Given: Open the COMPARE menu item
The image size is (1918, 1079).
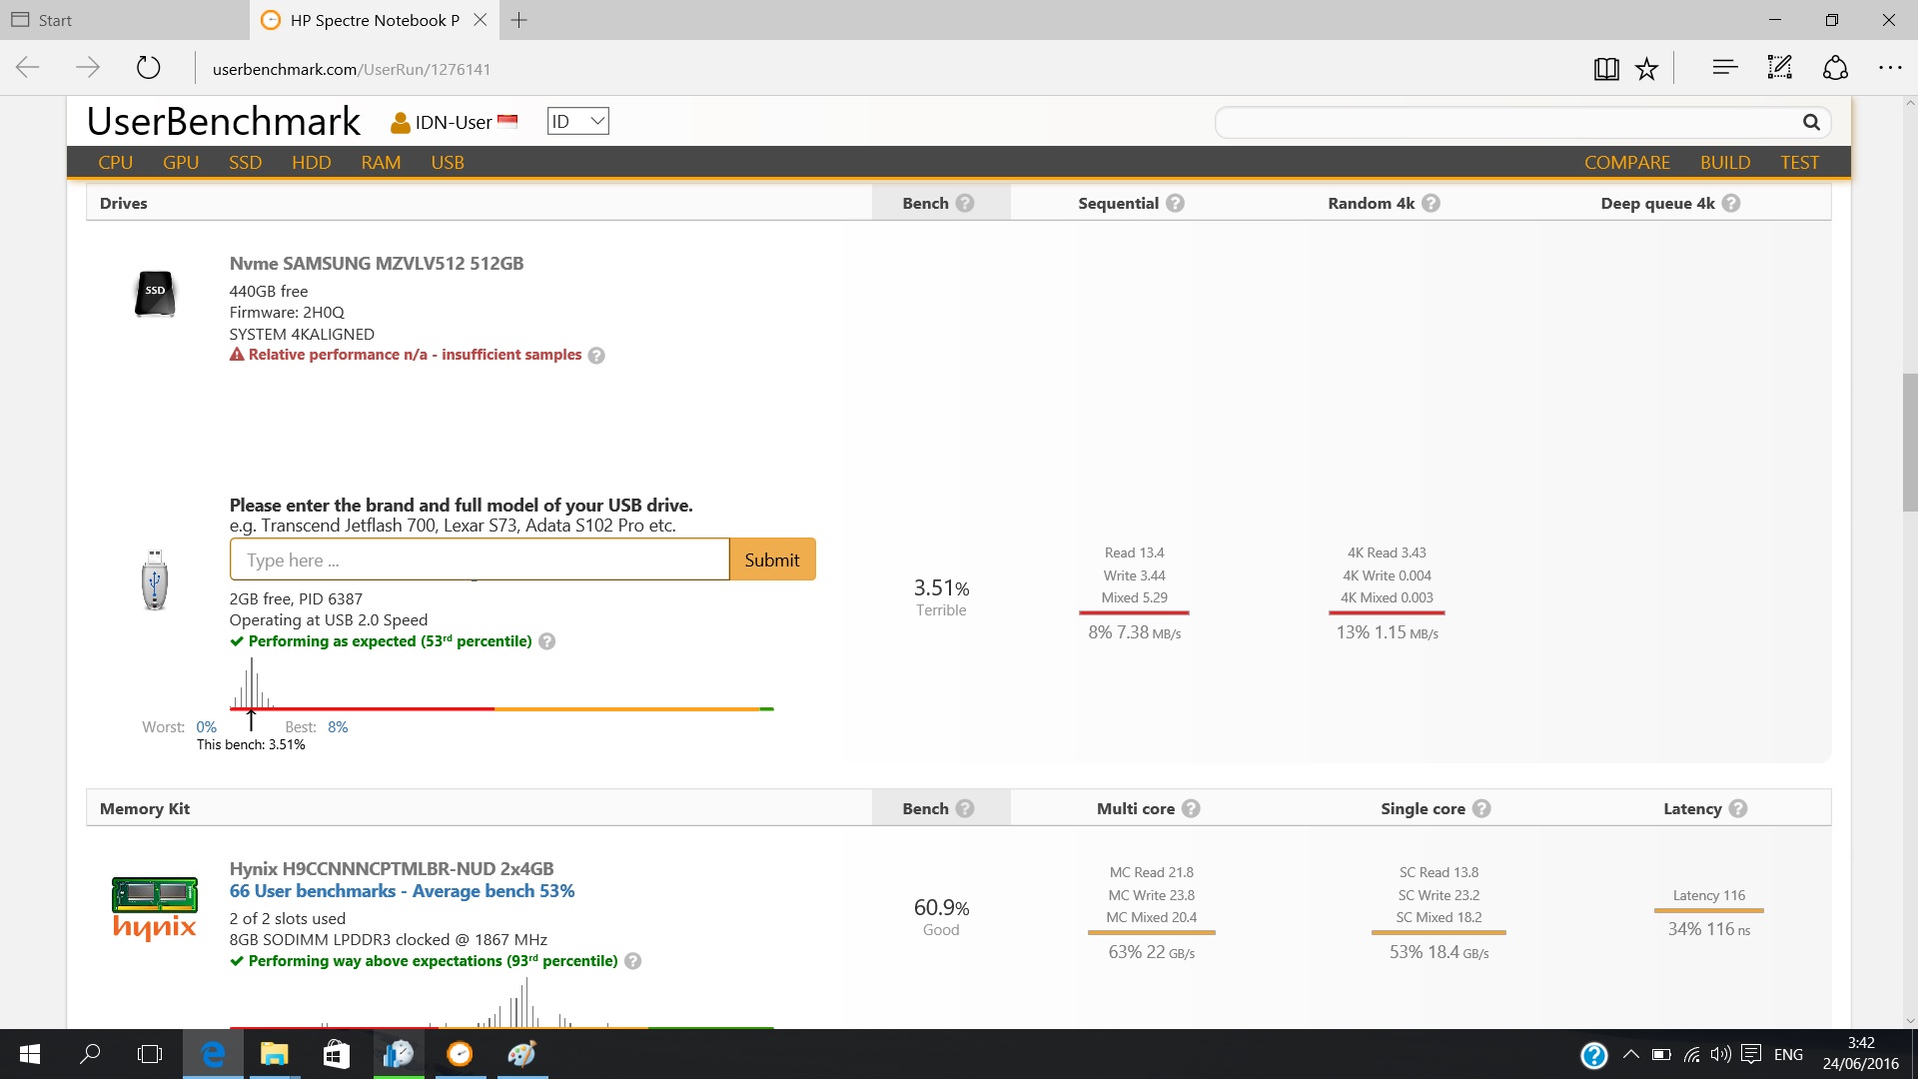Looking at the screenshot, I should point(1626,162).
